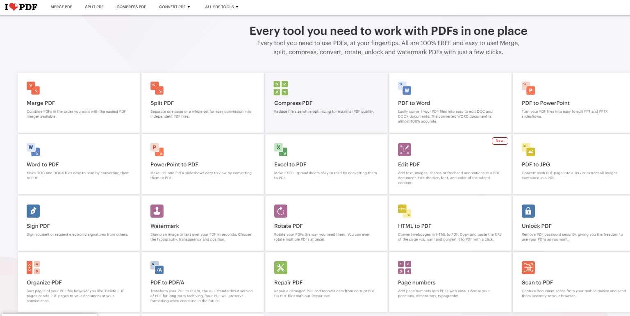Click the Sign PDF pen icon
The height and width of the screenshot is (316, 630).
[33, 211]
